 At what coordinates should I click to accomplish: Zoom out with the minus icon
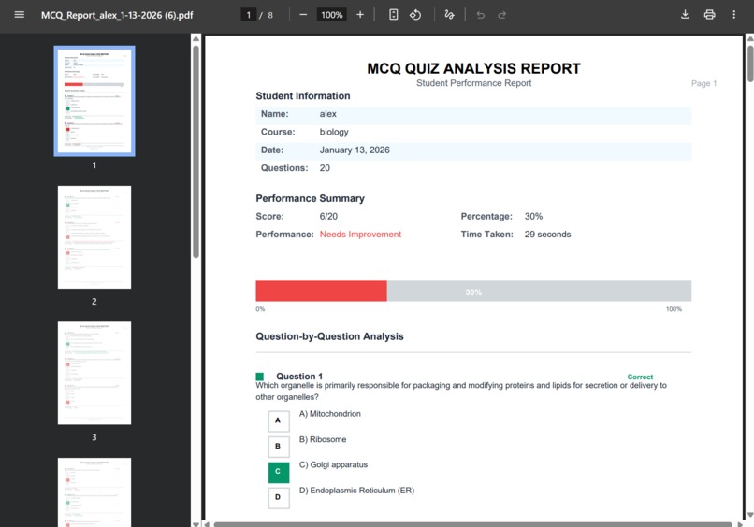[303, 15]
